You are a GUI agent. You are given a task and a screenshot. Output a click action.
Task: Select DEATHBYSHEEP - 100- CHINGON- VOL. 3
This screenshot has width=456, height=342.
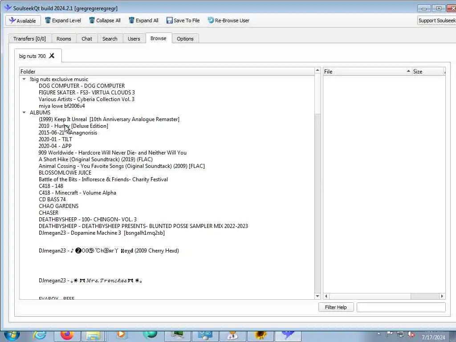(x=88, y=220)
